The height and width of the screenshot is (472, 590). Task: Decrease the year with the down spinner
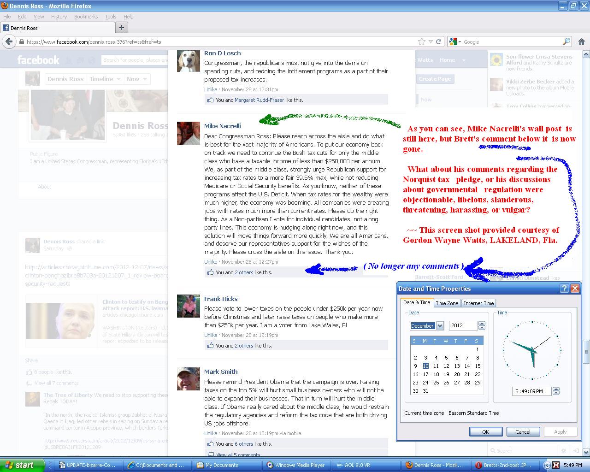click(482, 328)
